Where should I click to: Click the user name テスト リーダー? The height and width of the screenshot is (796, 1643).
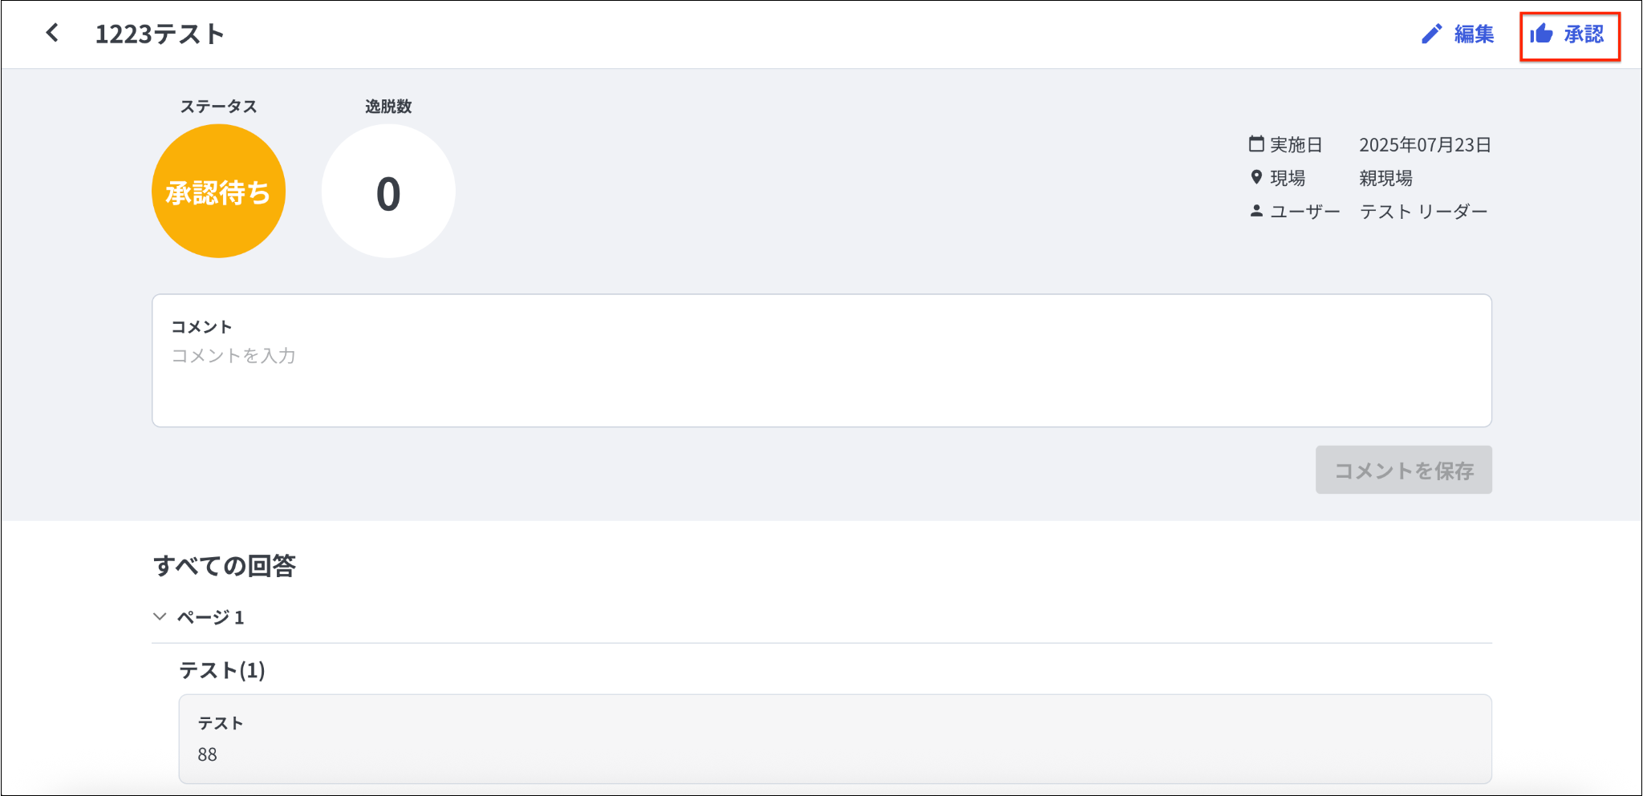[1423, 212]
